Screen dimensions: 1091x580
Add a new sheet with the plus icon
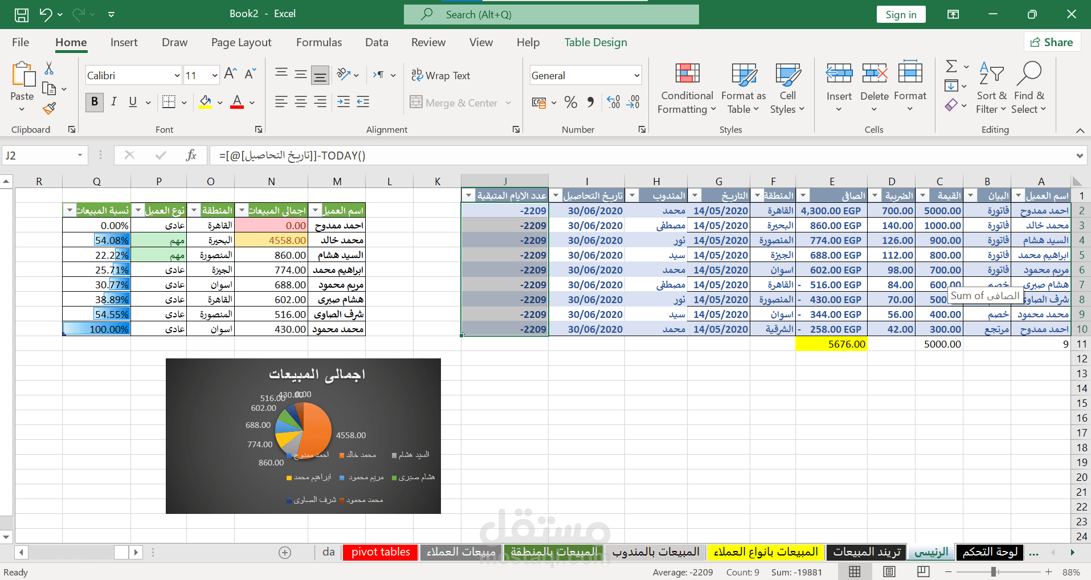285,552
